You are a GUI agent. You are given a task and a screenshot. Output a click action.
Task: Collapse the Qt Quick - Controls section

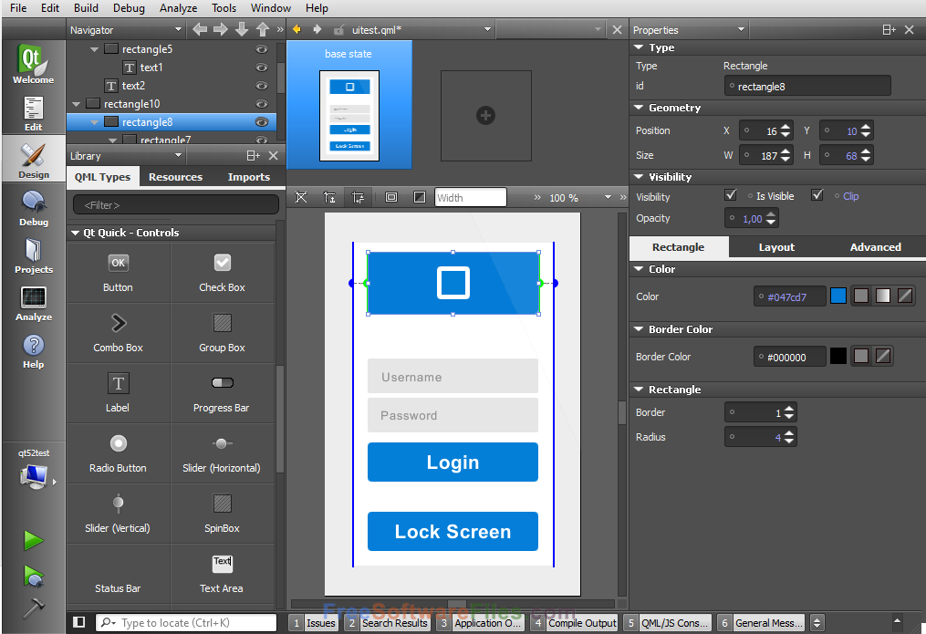point(75,233)
